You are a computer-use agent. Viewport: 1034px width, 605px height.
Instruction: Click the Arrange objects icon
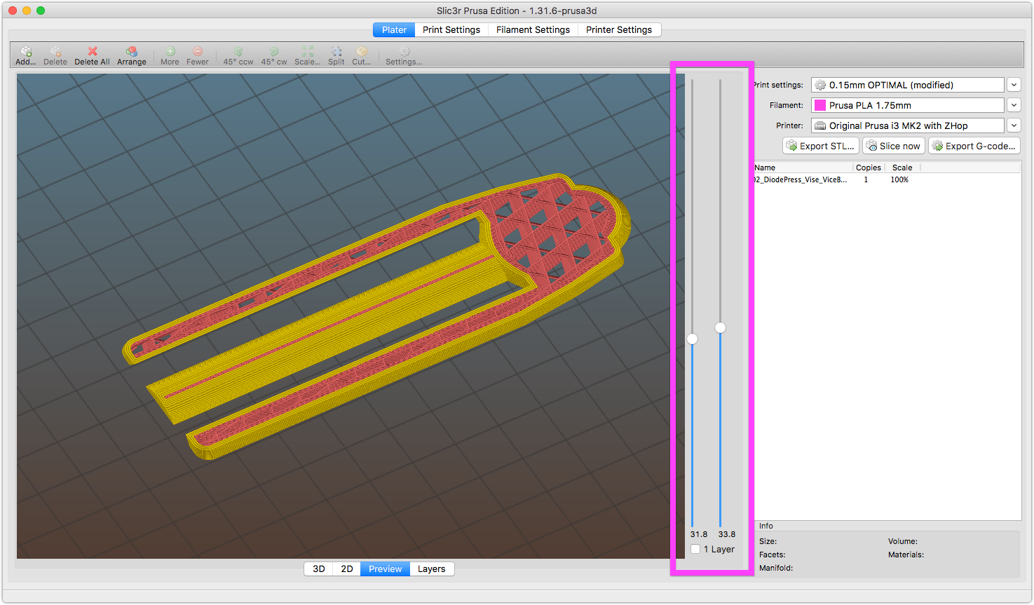tap(131, 52)
